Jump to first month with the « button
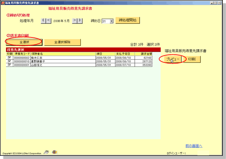The image size is (226, 159). pyautogui.click(x=43, y=21)
